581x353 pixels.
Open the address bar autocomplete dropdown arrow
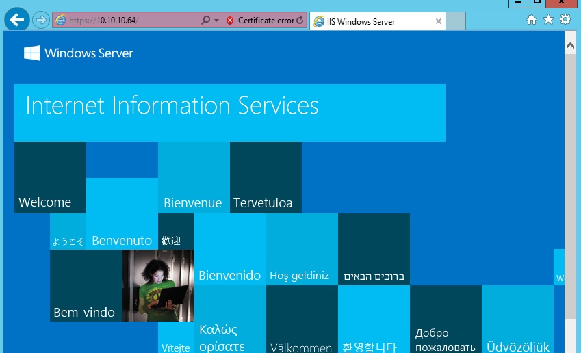[216, 21]
